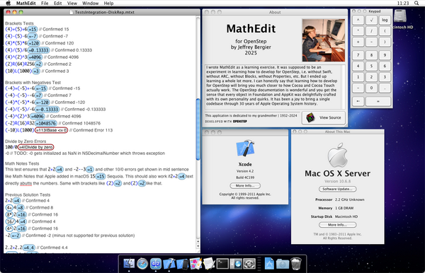Click the Divide by zero error bubble
This screenshot has width=425, height=273.
[x=36, y=147]
